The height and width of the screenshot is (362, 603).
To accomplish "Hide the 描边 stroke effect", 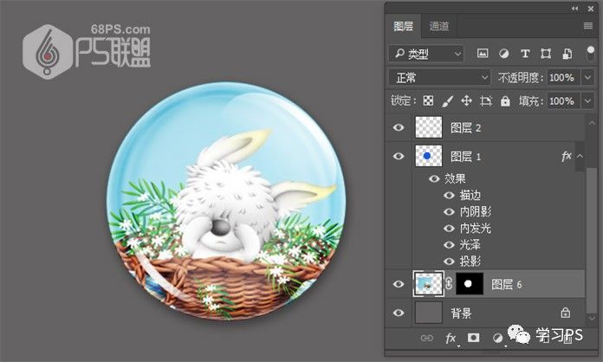I will coord(449,195).
